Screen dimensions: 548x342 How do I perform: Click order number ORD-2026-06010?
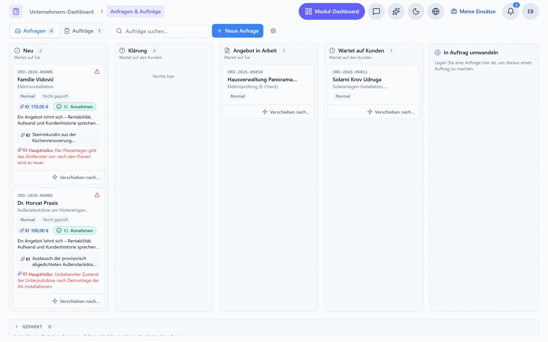pyautogui.click(x=245, y=72)
